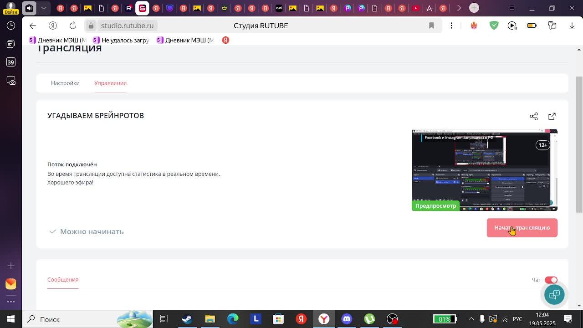Click the Windows Поиск search box
Screen dimensions: 583x328
point(87,319)
